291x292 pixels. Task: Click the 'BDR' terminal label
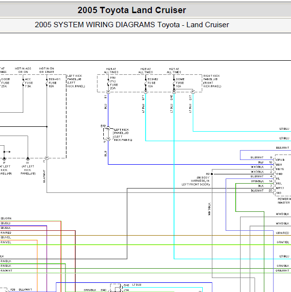point(279,165)
